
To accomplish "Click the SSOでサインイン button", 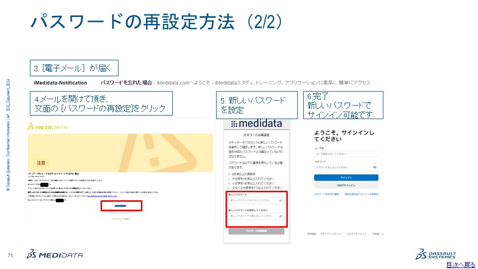I will pos(347,185).
